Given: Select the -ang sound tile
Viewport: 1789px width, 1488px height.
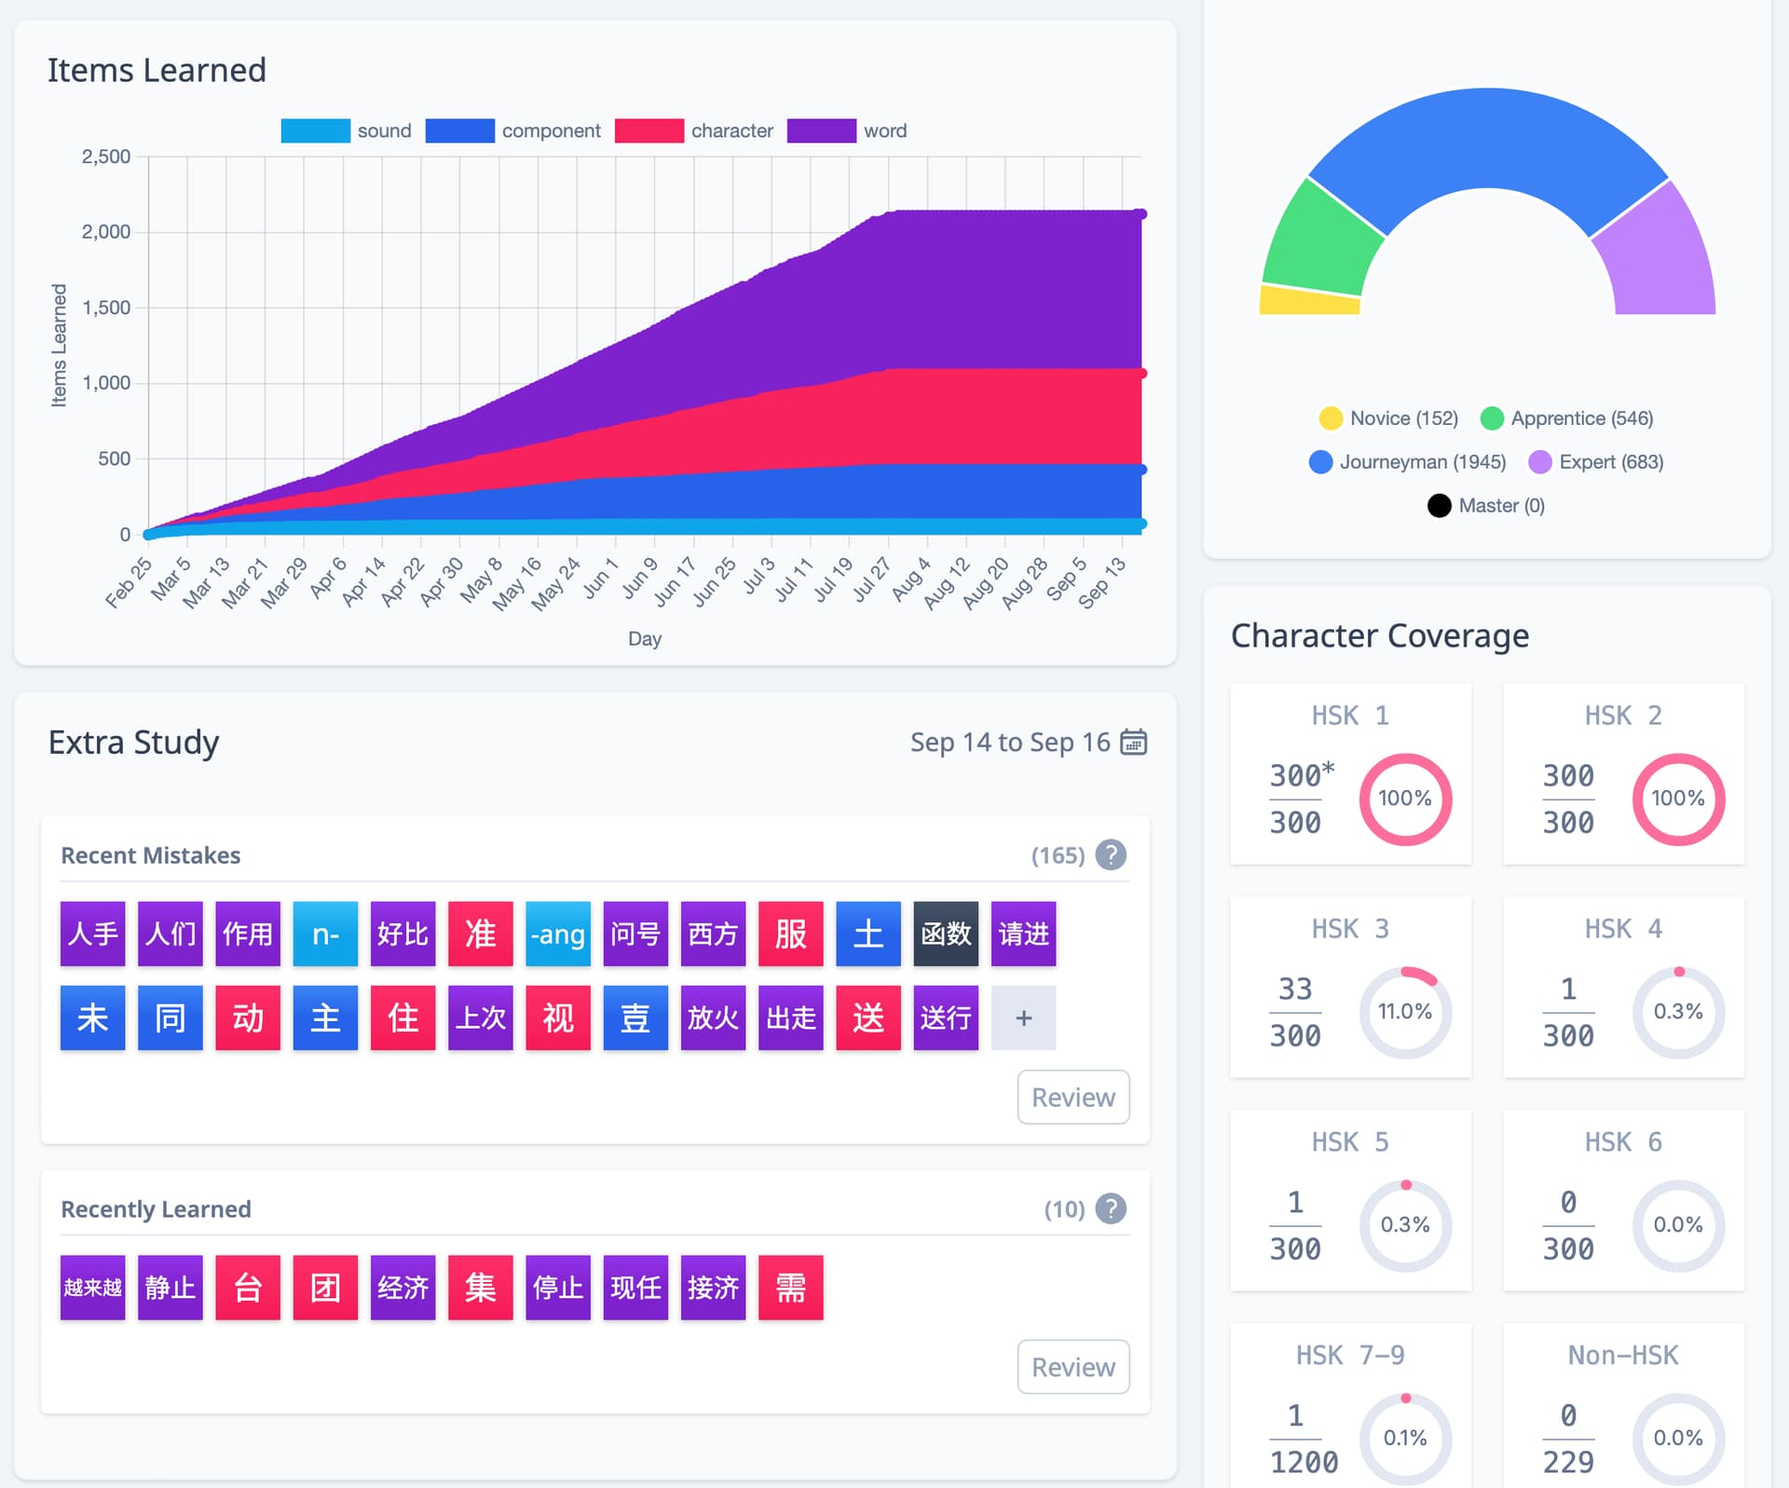Looking at the screenshot, I should tap(557, 934).
